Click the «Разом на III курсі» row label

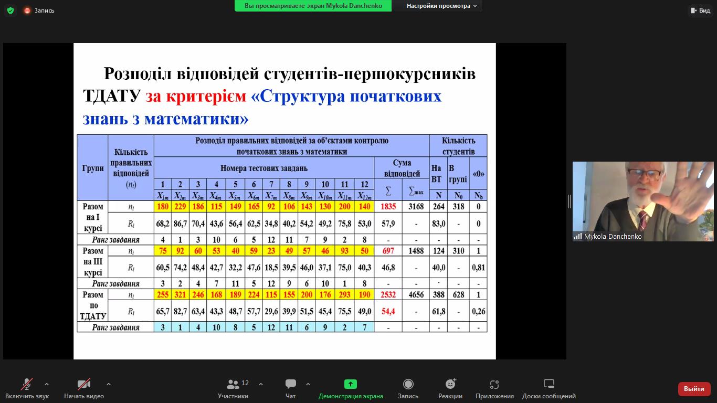click(93, 262)
